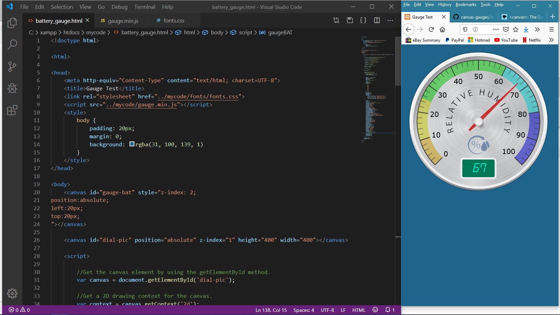This screenshot has height=315, width=560.
Task: Open editor More Actions ellipsis menu
Action: click(390, 20)
